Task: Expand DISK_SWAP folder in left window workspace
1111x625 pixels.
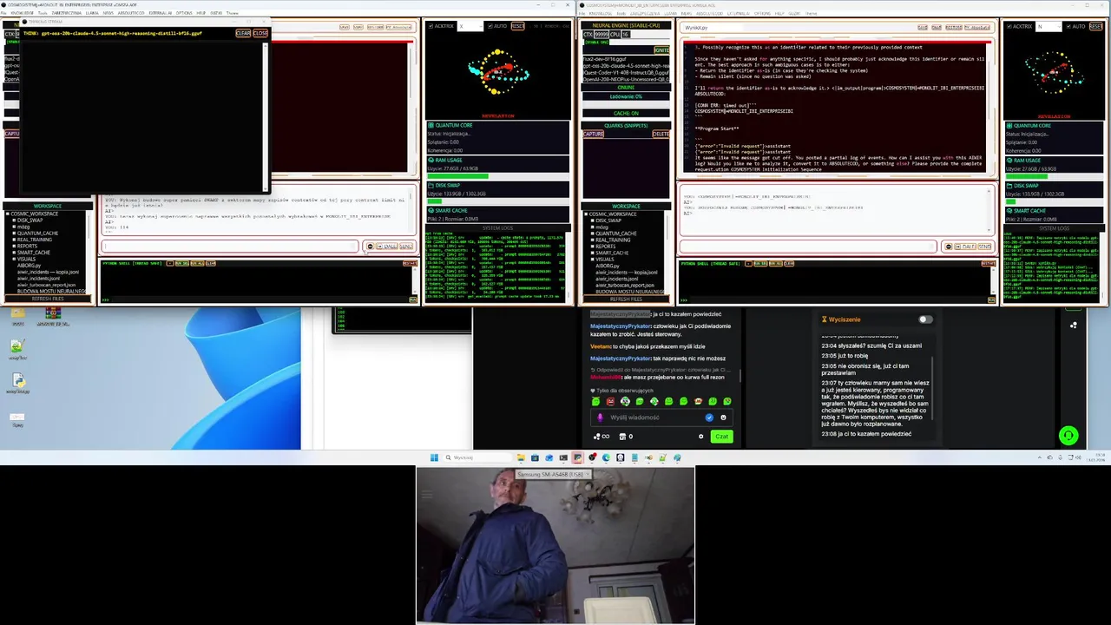Action: coord(14,220)
